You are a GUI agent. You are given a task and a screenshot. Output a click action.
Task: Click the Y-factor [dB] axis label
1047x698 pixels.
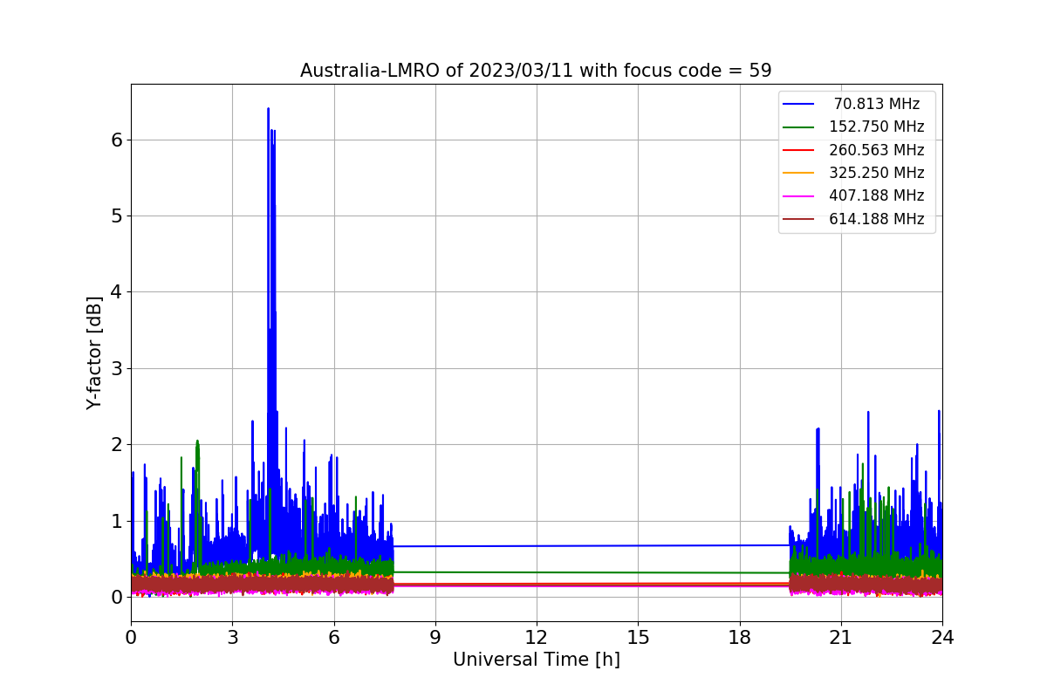pyautogui.click(x=94, y=352)
